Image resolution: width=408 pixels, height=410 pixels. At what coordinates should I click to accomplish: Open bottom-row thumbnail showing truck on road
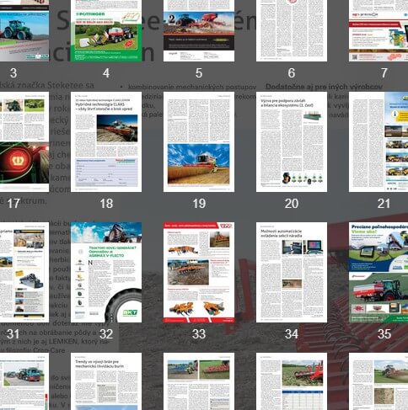[24, 381]
